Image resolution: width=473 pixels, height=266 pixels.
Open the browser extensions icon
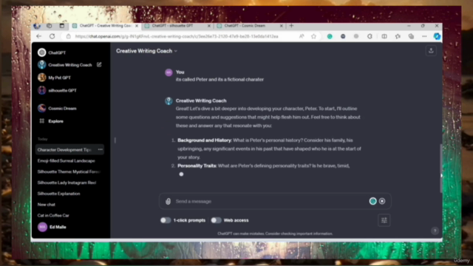pyautogui.click(x=370, y=36)
